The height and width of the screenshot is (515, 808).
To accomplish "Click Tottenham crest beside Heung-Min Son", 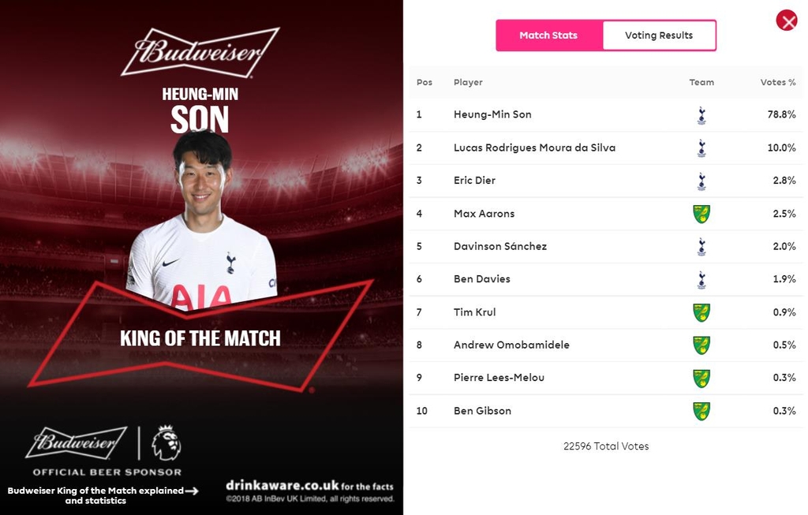I will coord(701,115).
